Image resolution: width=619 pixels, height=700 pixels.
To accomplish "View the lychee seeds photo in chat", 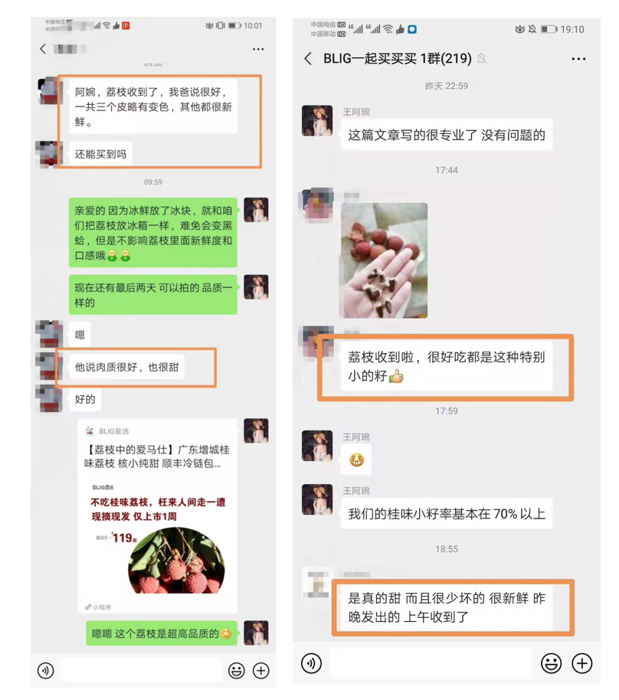I will pyautogui.click(x=384, y=260).
